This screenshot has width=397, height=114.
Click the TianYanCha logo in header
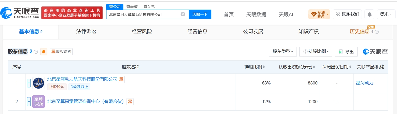(x=20, y=13)
